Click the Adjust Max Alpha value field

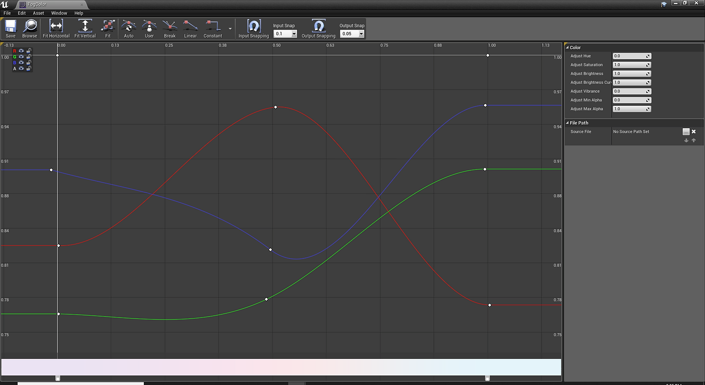[632, 109]
